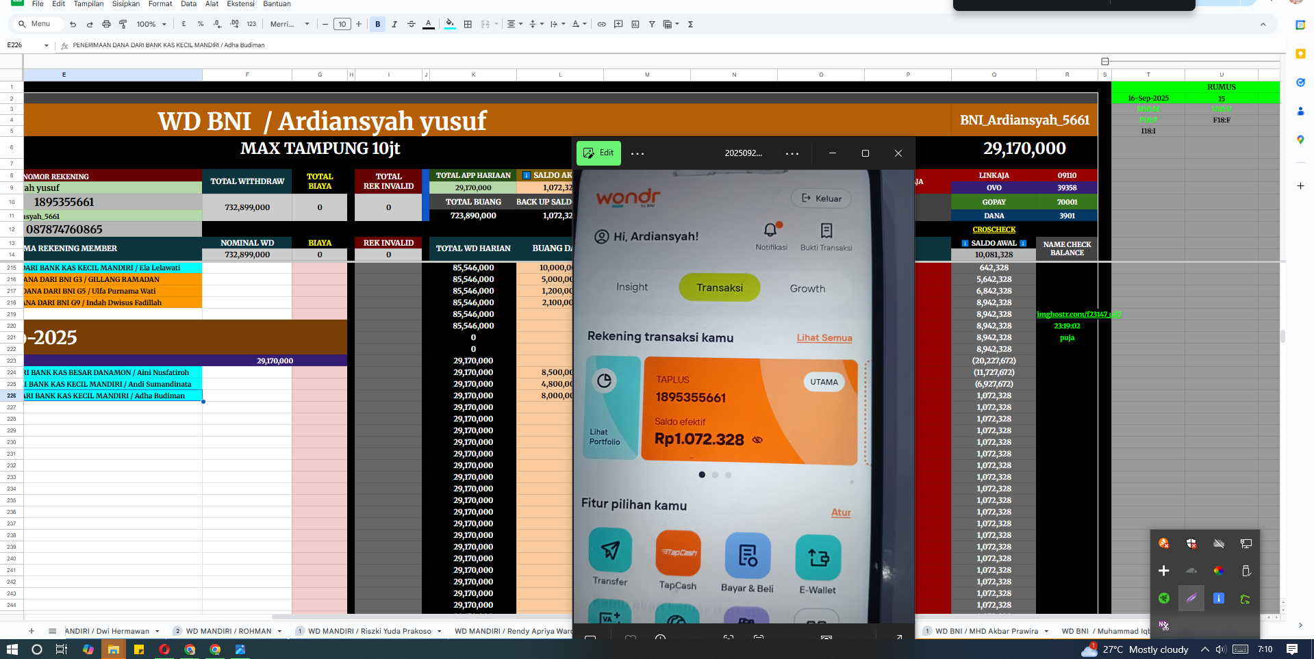Open the Contacts side panel icon
The width and height of the screenshot is (1314, 659).
(1300, 111)
